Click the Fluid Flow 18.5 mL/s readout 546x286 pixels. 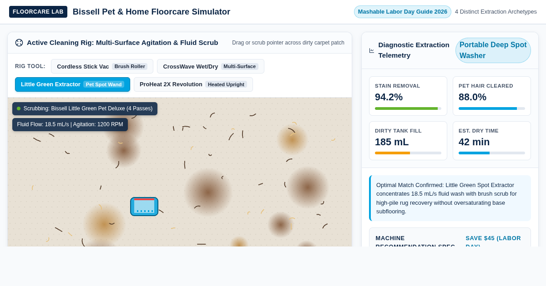click(70, 124)
